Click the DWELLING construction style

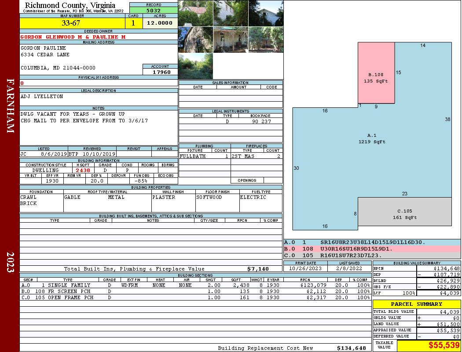click(45, 170)
